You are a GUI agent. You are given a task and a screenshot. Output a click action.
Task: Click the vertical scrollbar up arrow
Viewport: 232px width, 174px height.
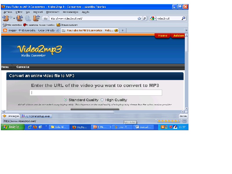[x=186, y=35]
